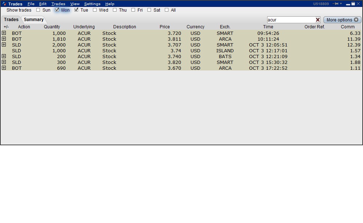Viewport: 363px width, 223px height.
Task: Uncheck the Tue trades checkbox
Action: (x=76, y=10)
